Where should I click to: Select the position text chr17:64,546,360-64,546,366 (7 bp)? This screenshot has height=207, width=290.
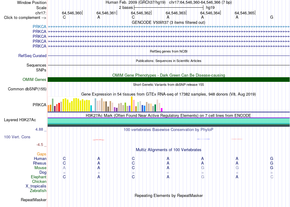click(200, 2)
